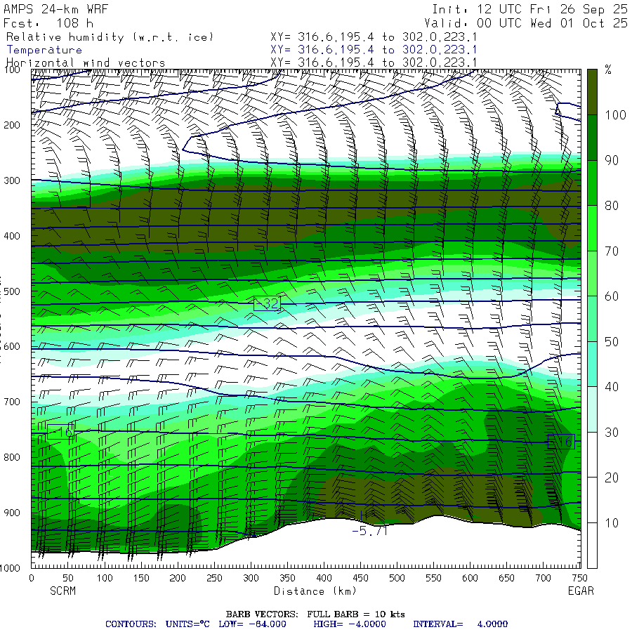
Task: Click the 1000 label on the pressure axis
Action: [x=10, y=568]
